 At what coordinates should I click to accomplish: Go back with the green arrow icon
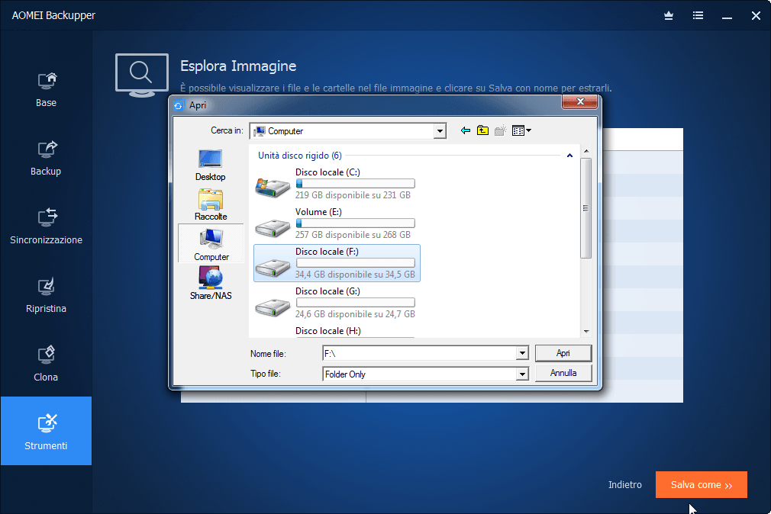tap(465, 130)
